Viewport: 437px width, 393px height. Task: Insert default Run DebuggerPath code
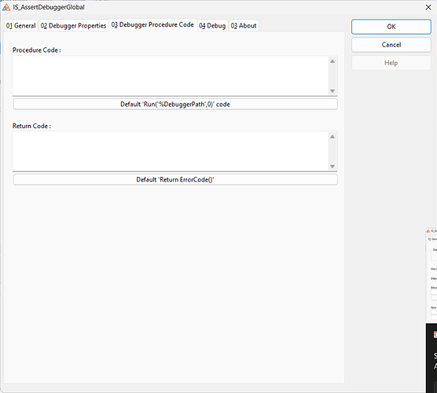[x=175, y=105]
